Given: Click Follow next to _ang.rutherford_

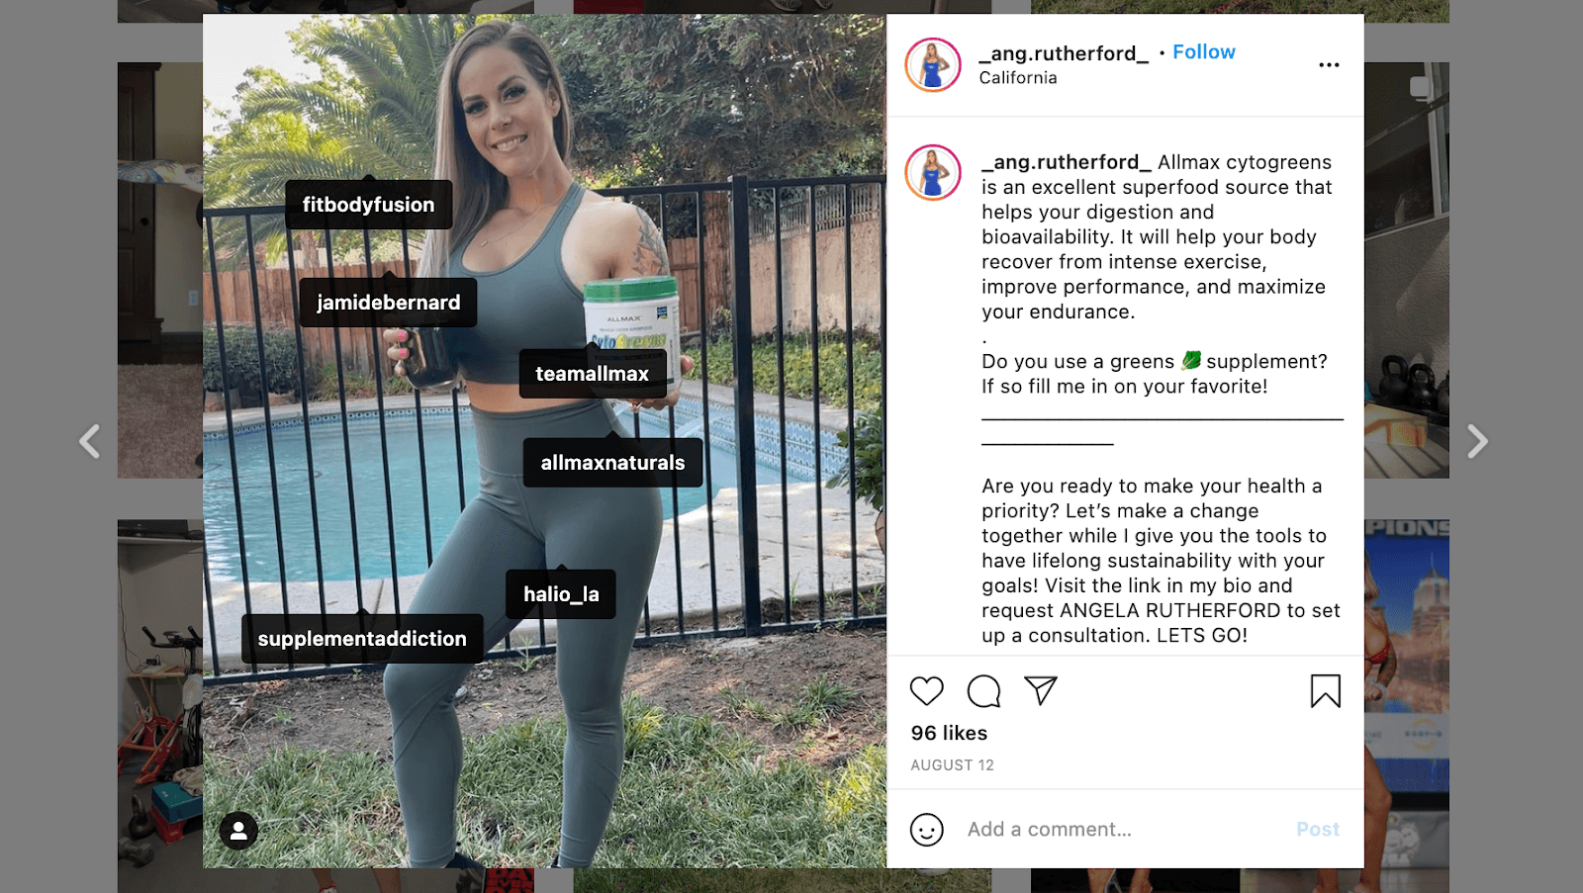Looking at the screenshot, I should point(1203,52).
